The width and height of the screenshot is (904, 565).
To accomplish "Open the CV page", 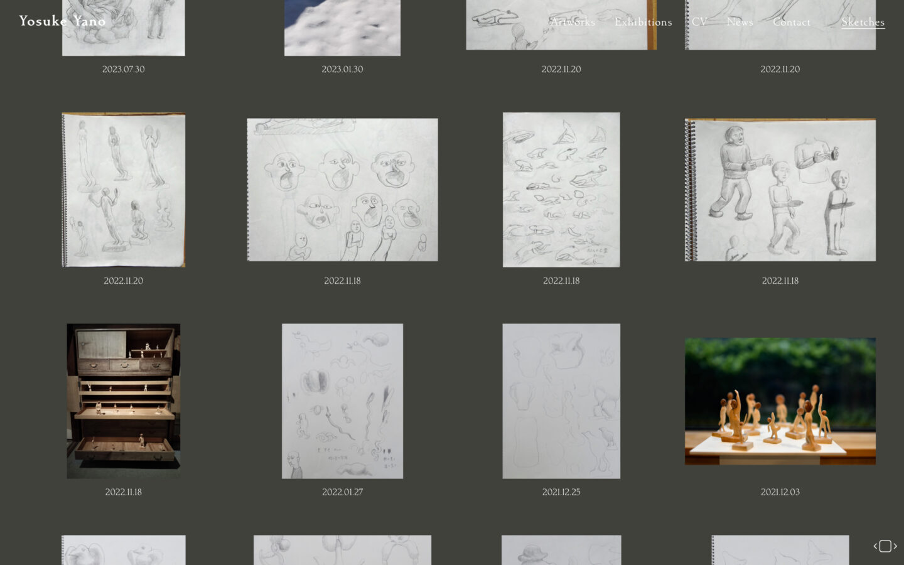I will 699,22.
